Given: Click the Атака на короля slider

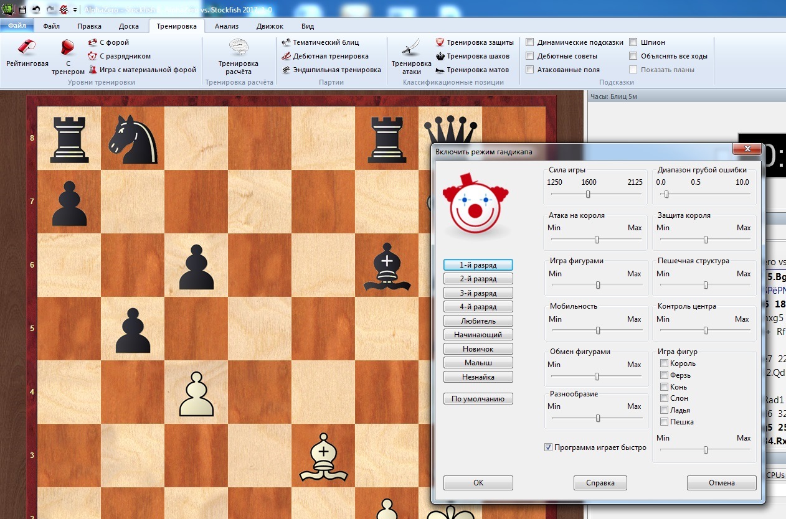Looking at the screenshot, I should pos(597,240).
